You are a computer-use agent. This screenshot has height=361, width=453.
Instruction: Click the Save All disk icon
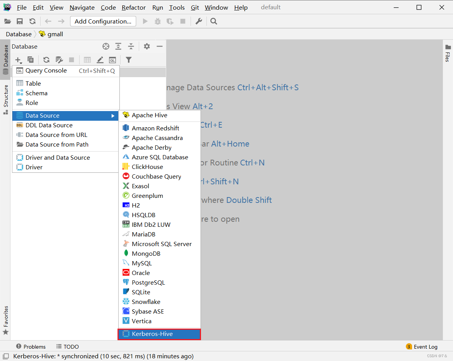(20, 21)
